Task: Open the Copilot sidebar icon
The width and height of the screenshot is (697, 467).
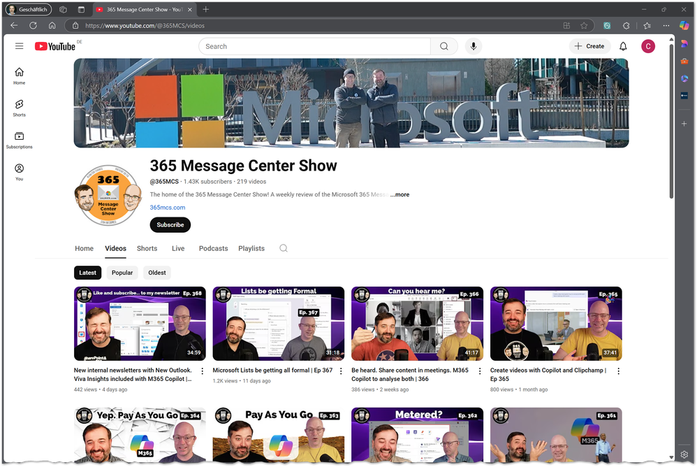Action: 684,25
